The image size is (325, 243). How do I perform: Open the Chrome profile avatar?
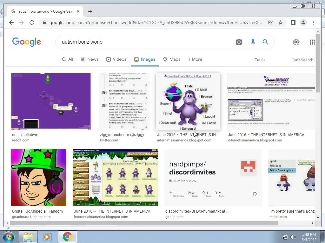click(x=303, y=22)
